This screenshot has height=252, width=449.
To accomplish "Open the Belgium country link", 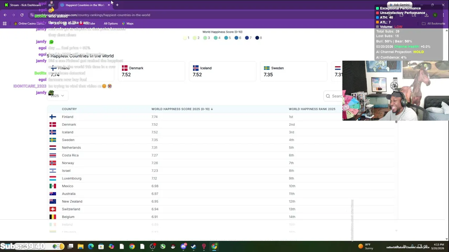I will (x=68, y=217).
